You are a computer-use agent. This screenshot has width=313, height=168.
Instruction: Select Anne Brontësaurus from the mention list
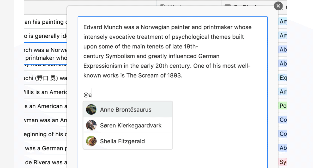[x=128, y=109]
